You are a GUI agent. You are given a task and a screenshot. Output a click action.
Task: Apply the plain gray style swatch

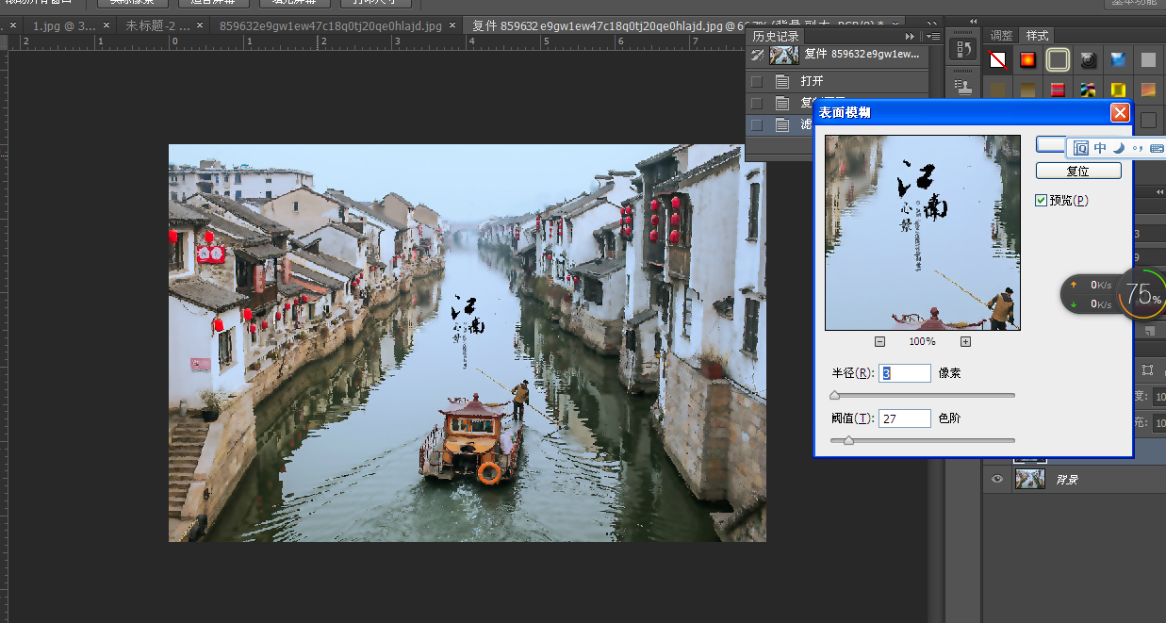point(1148,60)
